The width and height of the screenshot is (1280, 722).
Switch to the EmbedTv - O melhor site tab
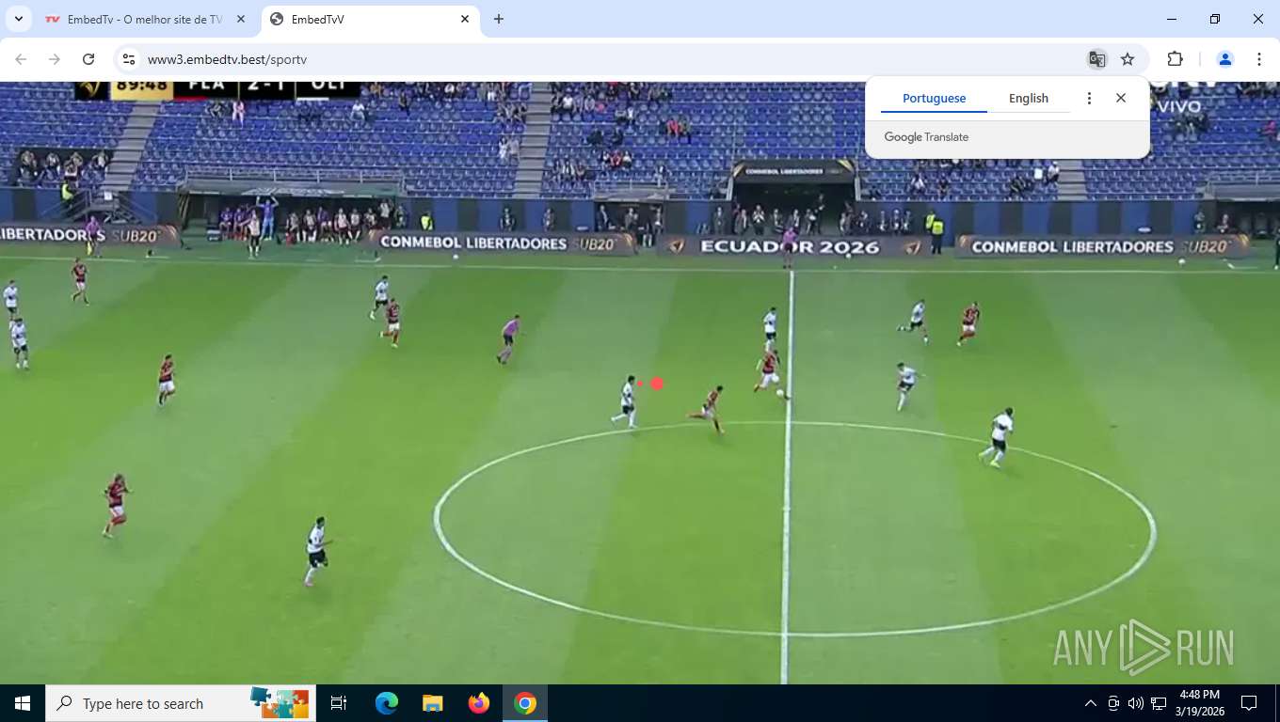[x=145, y=19]
